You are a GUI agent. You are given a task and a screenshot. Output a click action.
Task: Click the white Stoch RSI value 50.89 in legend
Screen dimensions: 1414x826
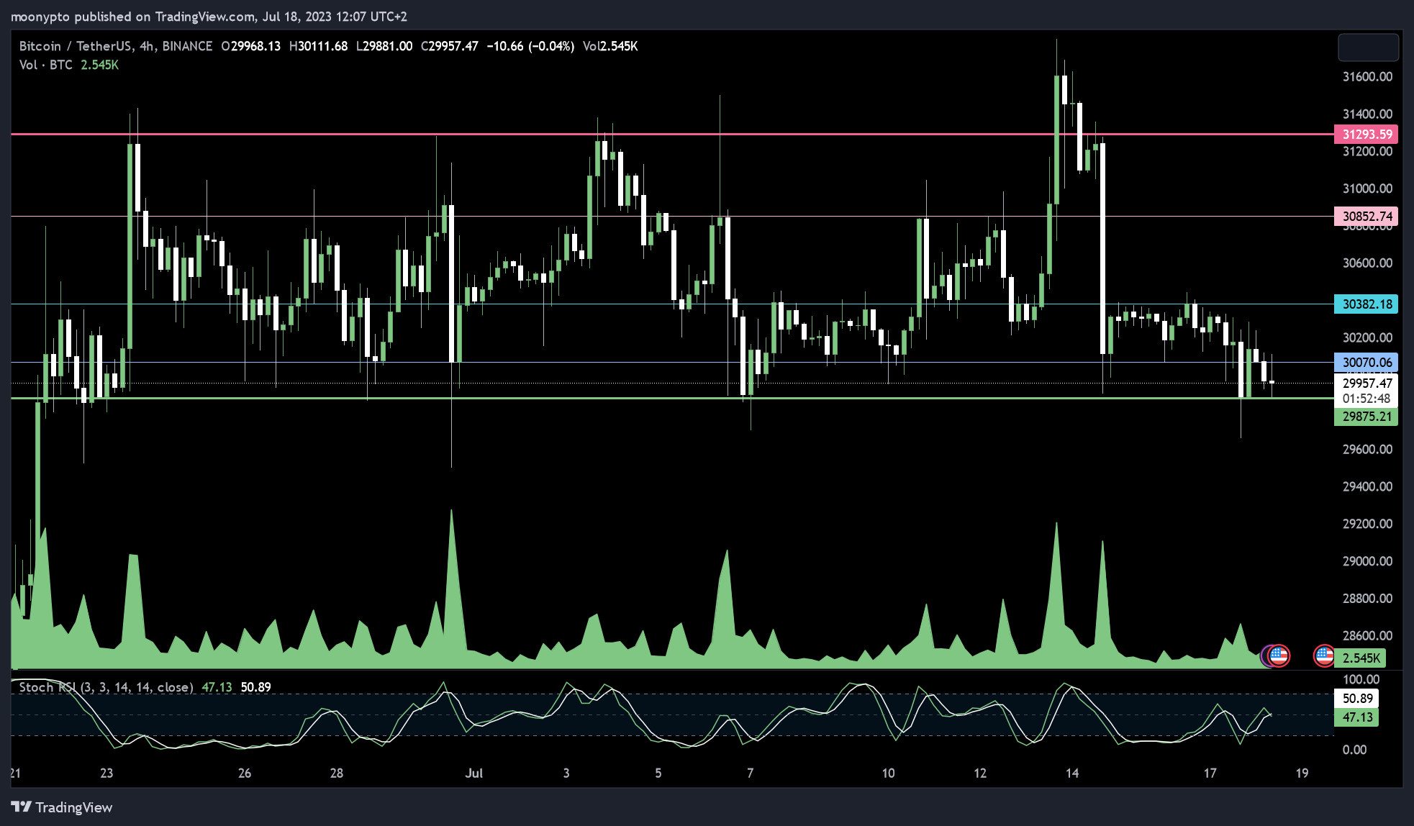tap(255, 687)
